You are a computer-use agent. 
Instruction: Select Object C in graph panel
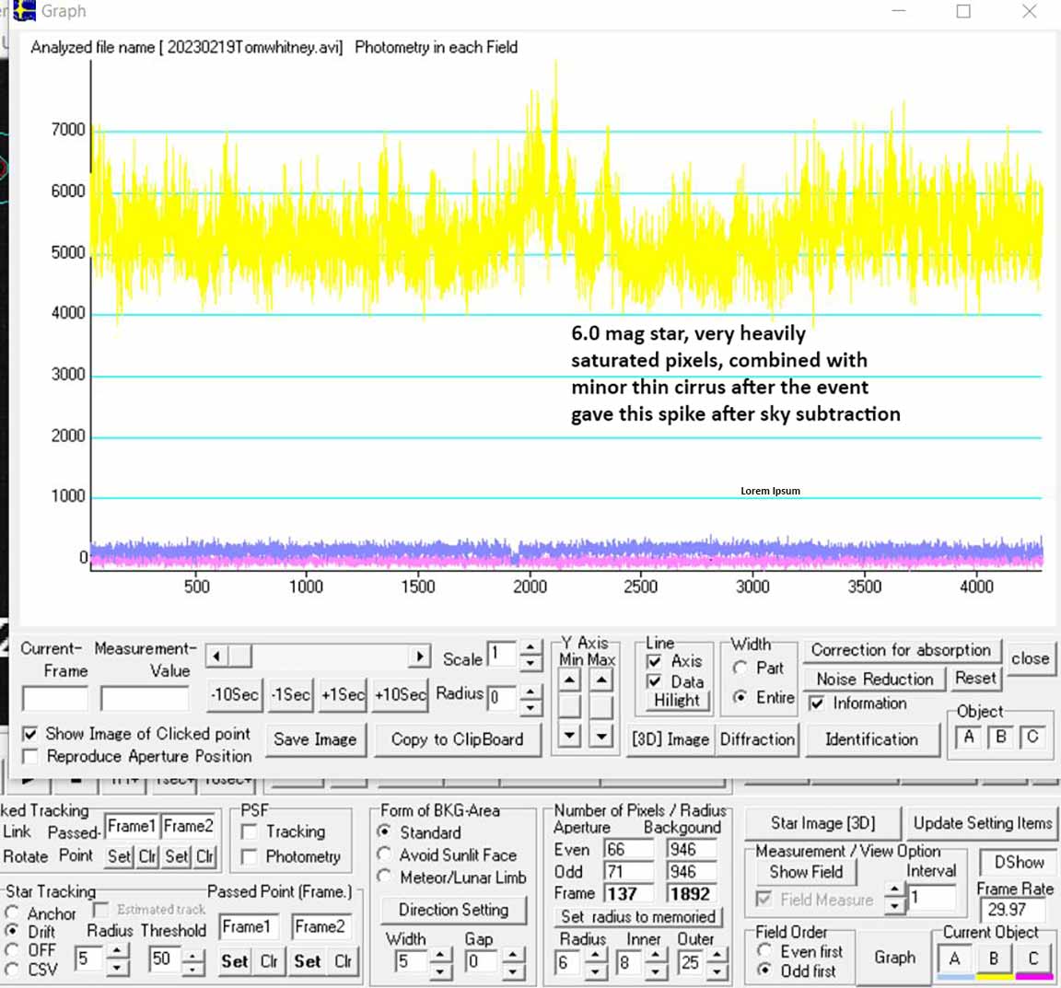pos(1032,737)
